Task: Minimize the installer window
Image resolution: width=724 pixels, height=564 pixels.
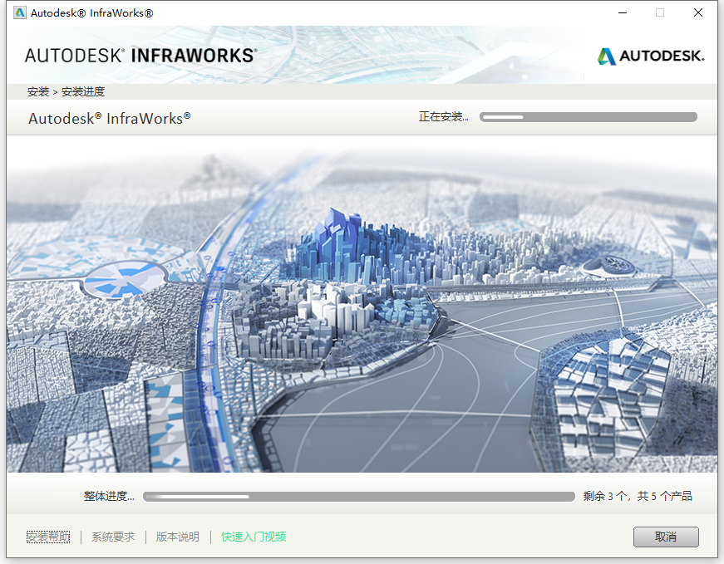Action: pyautogui.click(x=623, y=13)
